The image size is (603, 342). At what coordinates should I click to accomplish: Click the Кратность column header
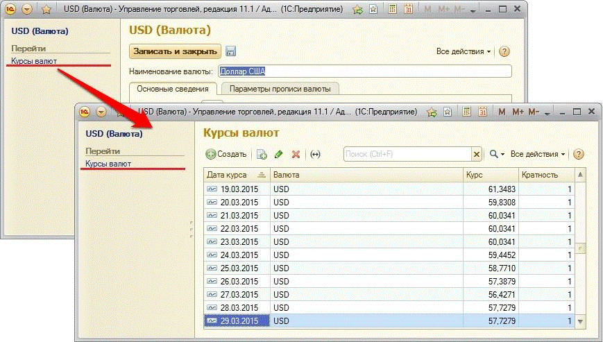pos(547,175)
